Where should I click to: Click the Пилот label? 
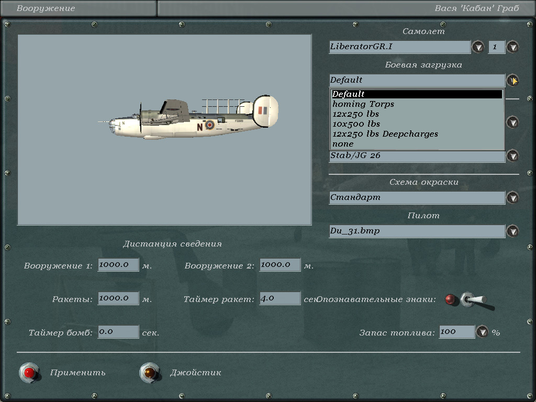[x=423, y=216]
